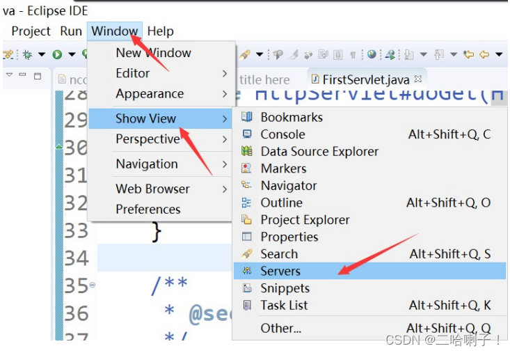510x353 pixels.
Task: Click the Search view flashlight icon
Action: tap(246, 253)
